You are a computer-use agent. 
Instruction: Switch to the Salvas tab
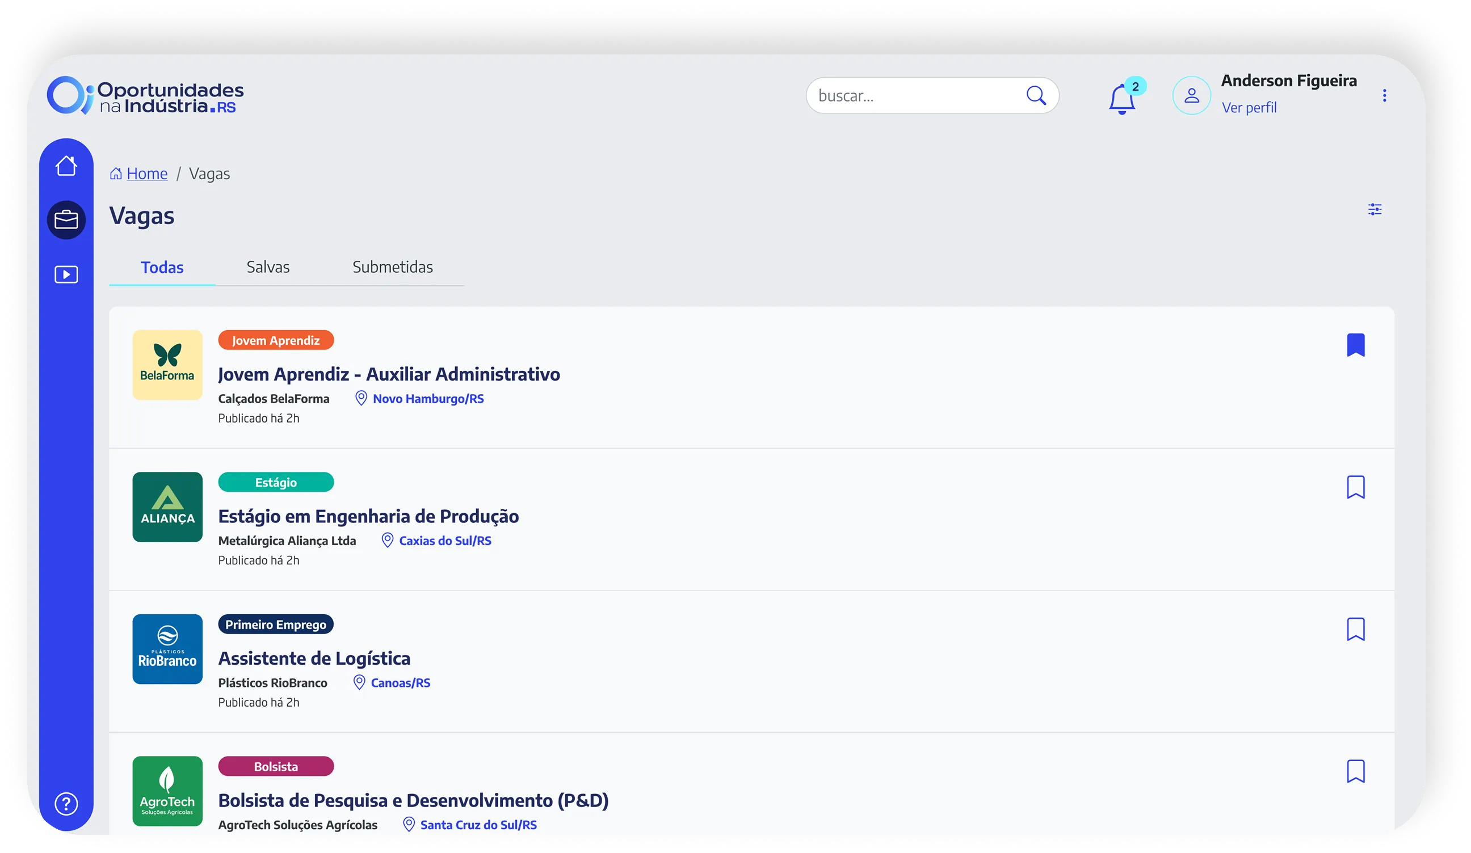[x=268, y=267]
